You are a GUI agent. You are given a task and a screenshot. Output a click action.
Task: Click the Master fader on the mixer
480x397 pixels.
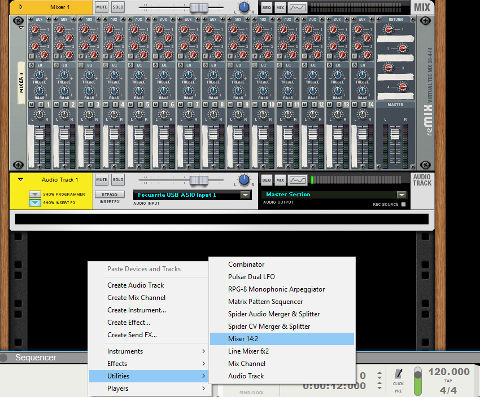pyautogui.click(x=395, y=134)
